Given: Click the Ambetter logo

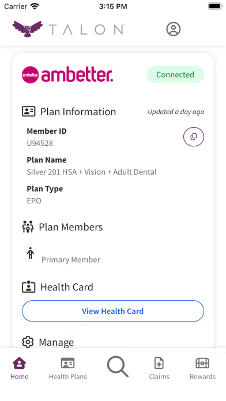Looking at the screenshot, I should (x=67, y=74).
